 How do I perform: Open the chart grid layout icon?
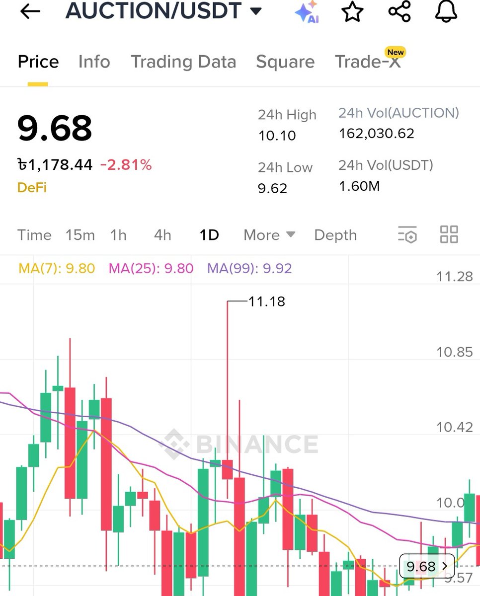click(449, 234)
